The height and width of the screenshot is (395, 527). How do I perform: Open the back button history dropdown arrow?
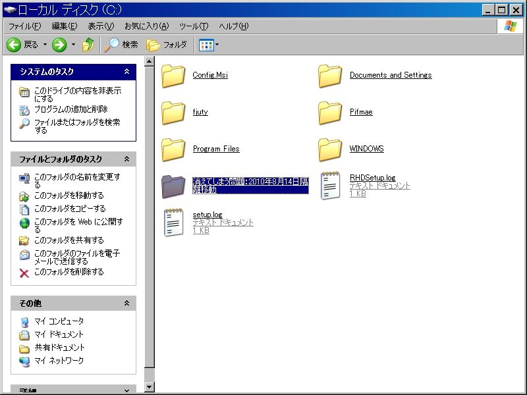(x=45, y=45)
